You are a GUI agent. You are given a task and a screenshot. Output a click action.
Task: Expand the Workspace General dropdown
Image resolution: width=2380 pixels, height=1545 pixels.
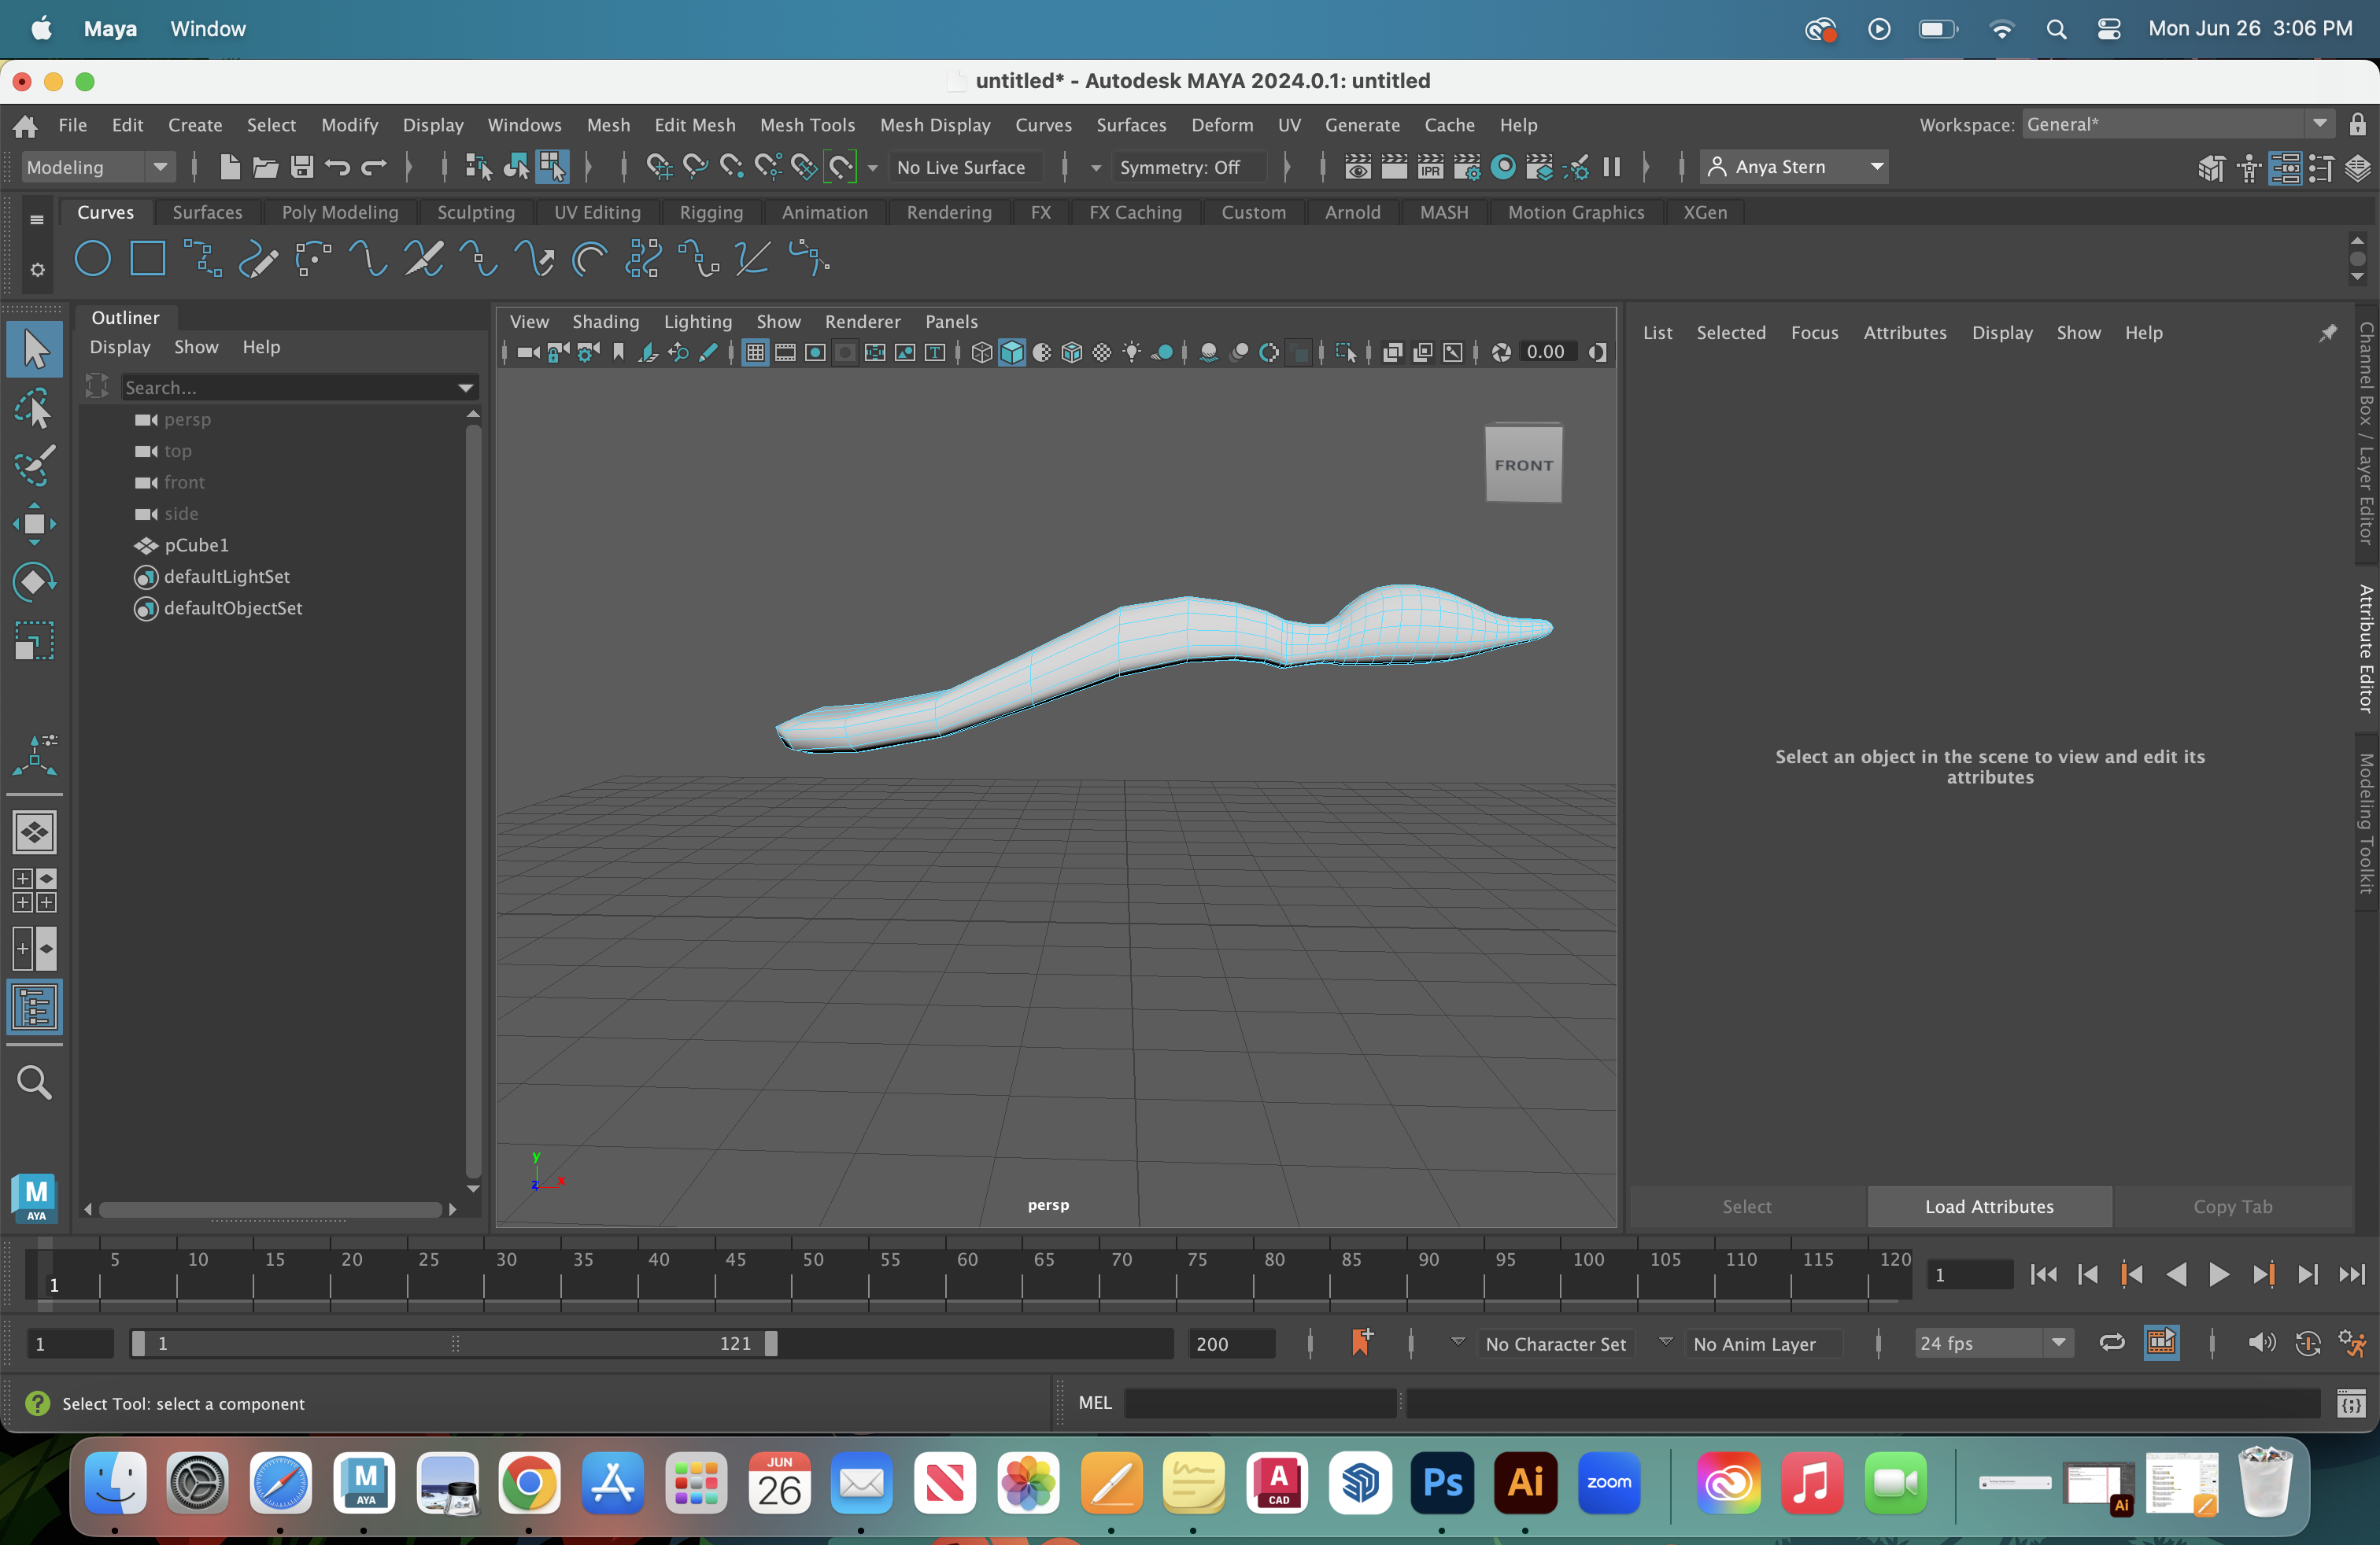pos(2177,124)
